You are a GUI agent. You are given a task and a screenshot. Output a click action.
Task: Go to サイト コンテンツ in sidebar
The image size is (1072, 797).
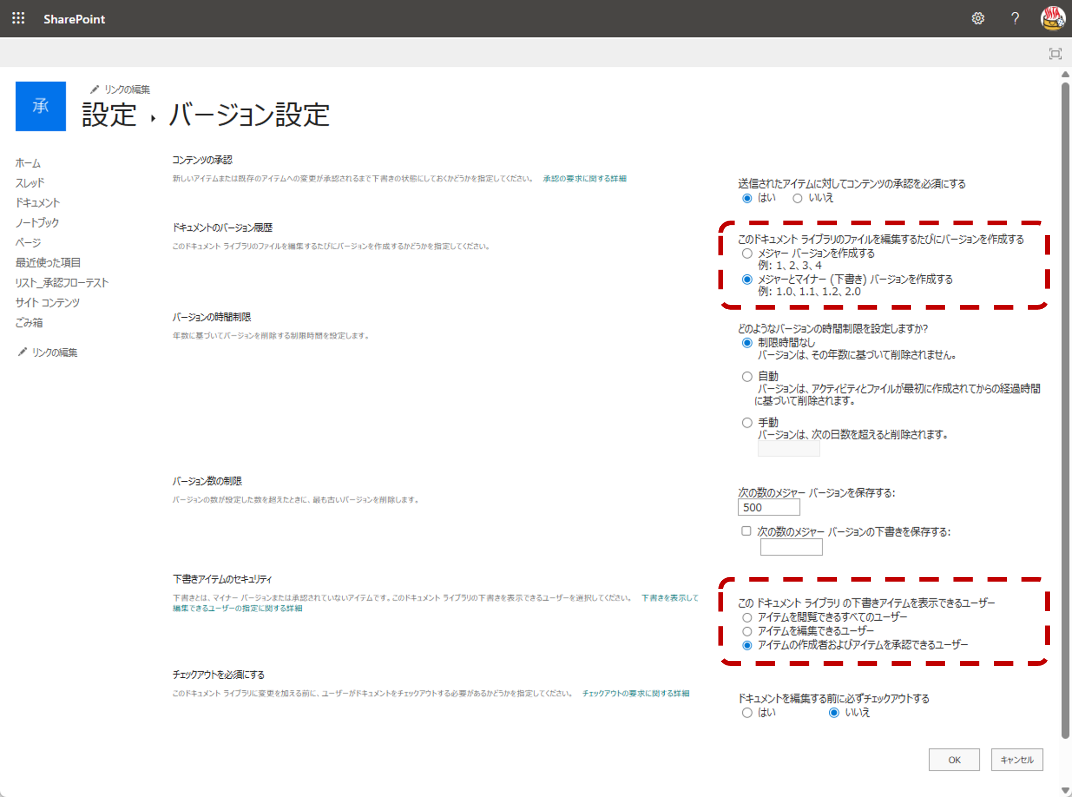pos(47,303)
